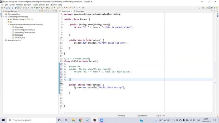This screenshot has height=123, width=219.
Task: Toggle Link with Editor in Project Explorer
Action: pos(42,11)
